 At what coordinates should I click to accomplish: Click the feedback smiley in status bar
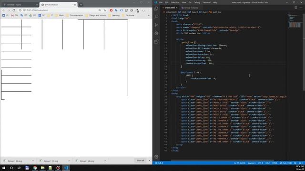pyautogui.click(x=295, y=163)
